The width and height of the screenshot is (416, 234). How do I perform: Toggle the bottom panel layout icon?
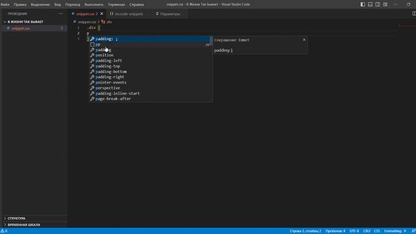pyautogui.click(x=370, y=5)
